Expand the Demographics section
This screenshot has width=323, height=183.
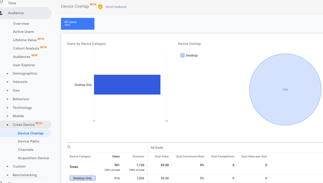[8, 74]
